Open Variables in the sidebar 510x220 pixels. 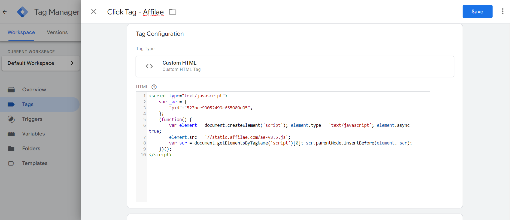pyautogui.click(x=34, y=134)
